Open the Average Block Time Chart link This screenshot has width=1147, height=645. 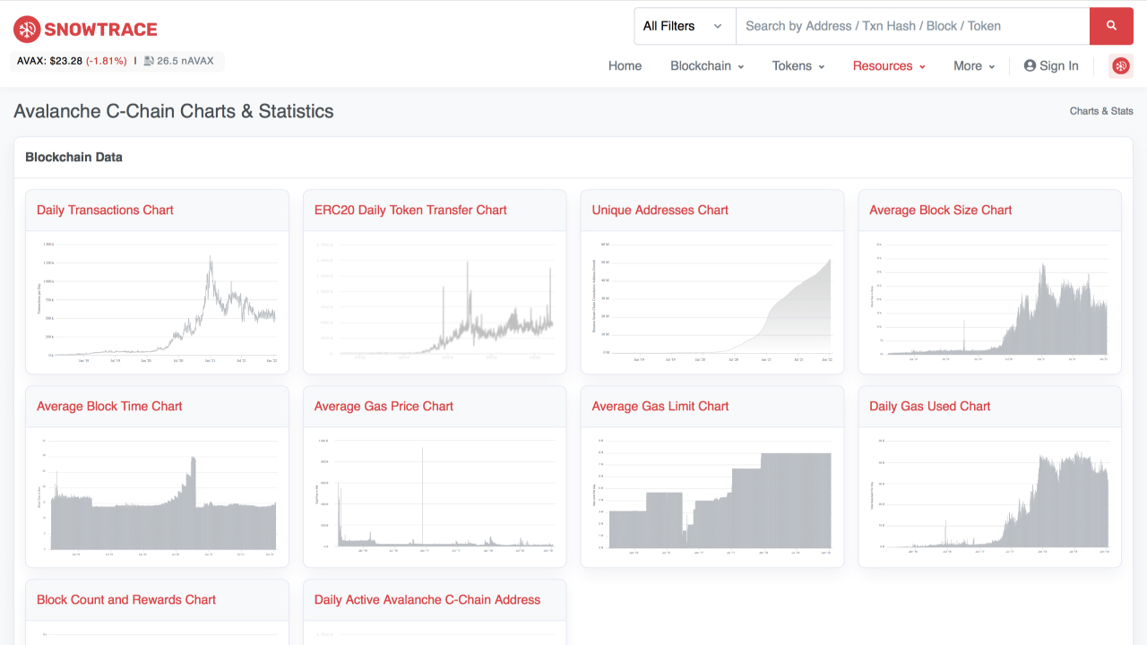click(x=109, y=406)
